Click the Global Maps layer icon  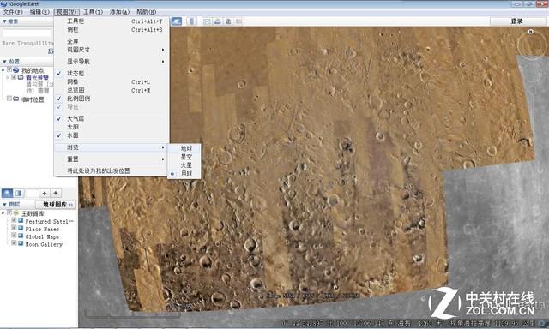coord(21,236)
